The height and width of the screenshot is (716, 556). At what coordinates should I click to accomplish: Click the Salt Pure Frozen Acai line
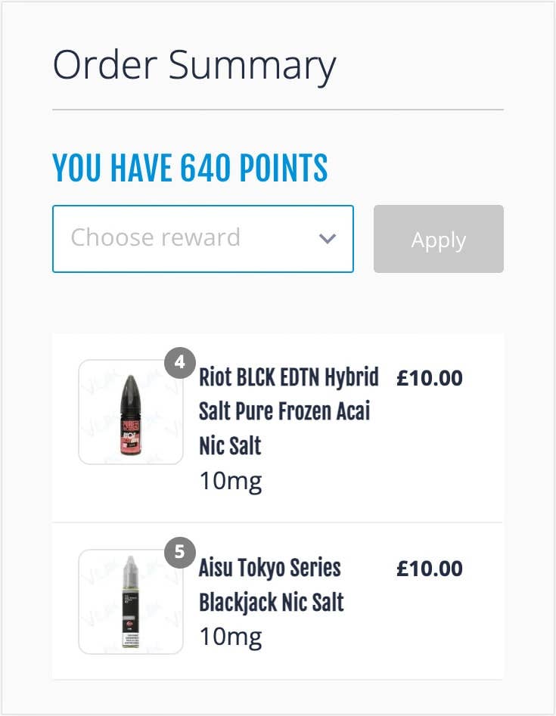click(284, 411)
